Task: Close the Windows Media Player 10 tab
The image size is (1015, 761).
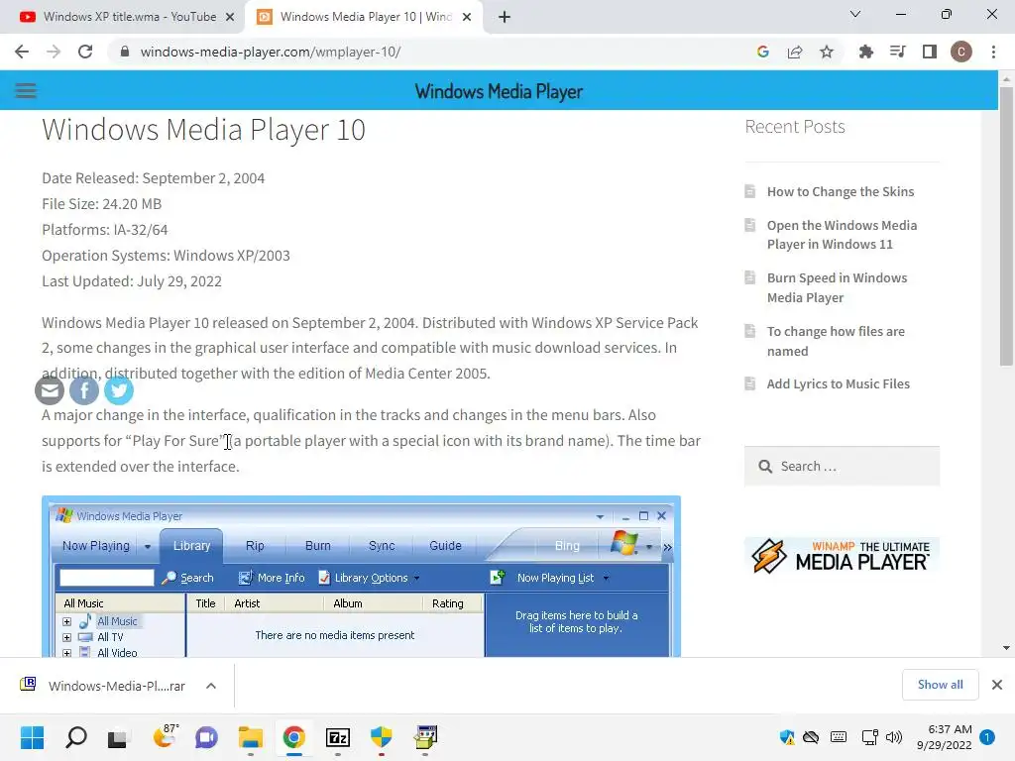Action: pyautogui.click(x=467, y=17)
